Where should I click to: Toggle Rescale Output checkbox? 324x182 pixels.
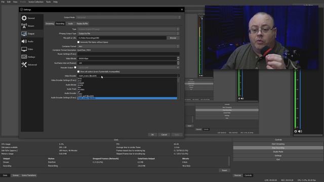pos(75,67)
